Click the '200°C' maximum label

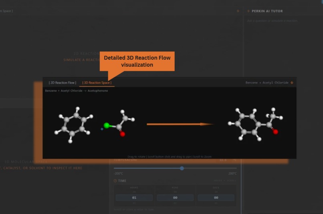[x=232, y=174]
